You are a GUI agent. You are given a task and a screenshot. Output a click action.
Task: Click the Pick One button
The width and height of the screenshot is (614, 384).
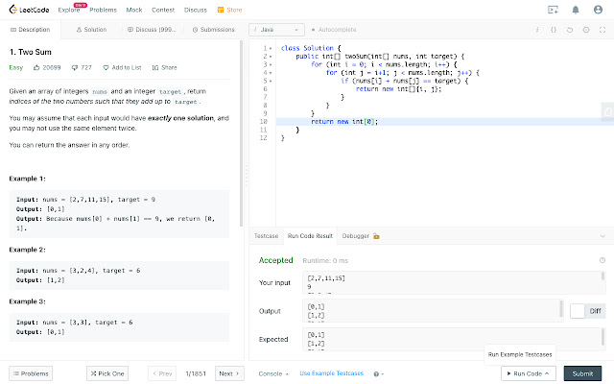pos(107,373)
